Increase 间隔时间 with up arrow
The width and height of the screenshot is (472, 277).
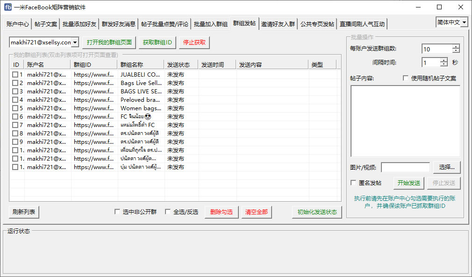(443, 60)
